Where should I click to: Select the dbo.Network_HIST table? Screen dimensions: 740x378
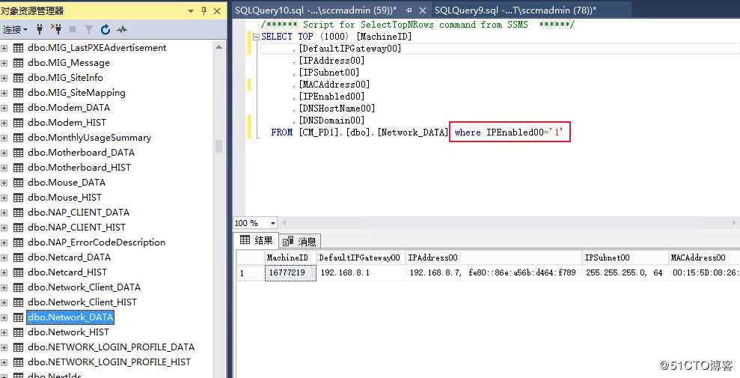(x=68, y=332)
